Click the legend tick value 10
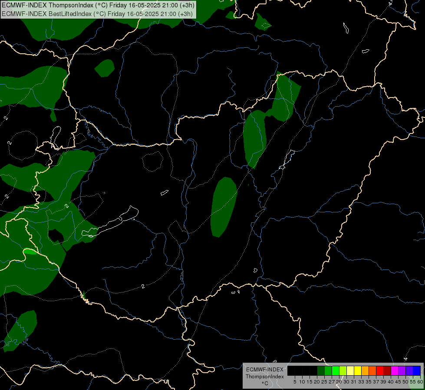Image resolution: width=425 pixels, height=390 pixels. tap(302, 382)
